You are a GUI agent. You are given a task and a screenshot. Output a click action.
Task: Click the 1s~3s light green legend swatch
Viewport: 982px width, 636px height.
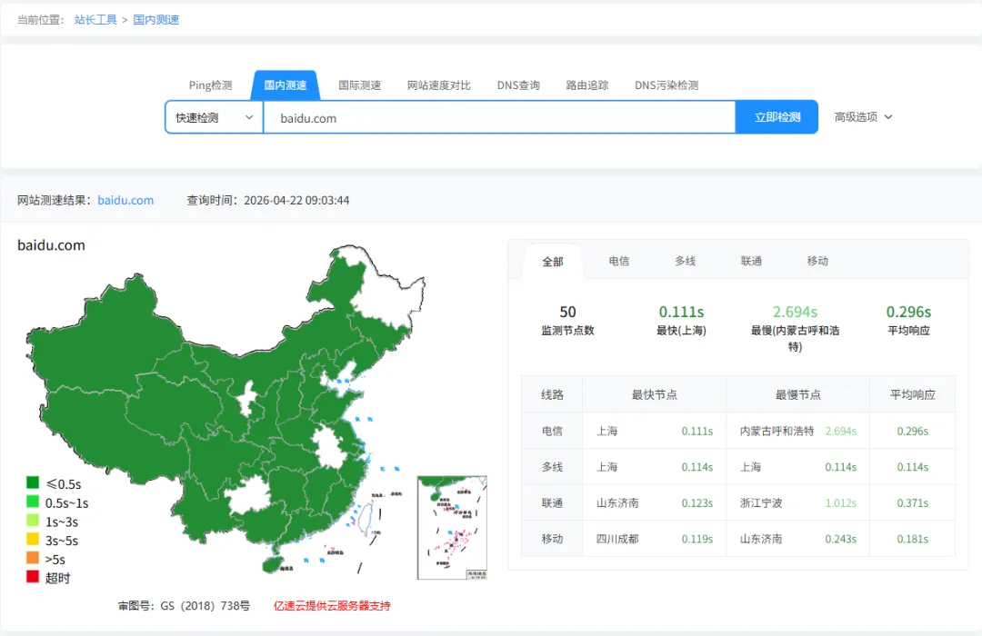pos(33,521)
